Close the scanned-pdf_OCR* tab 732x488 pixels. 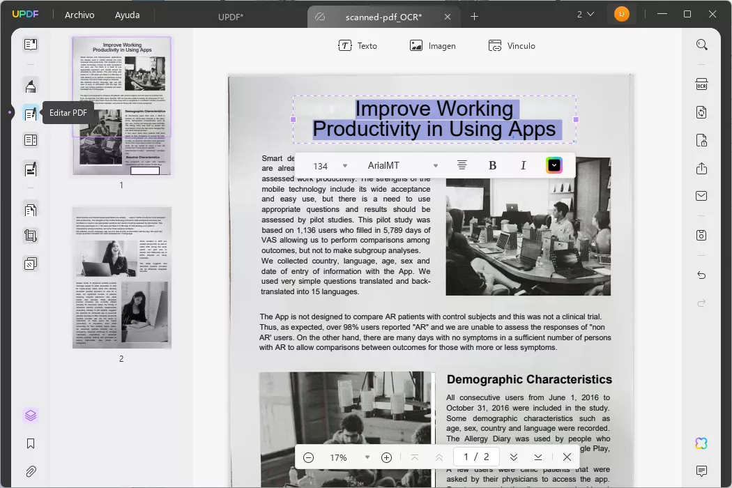(x=448, y=17)
